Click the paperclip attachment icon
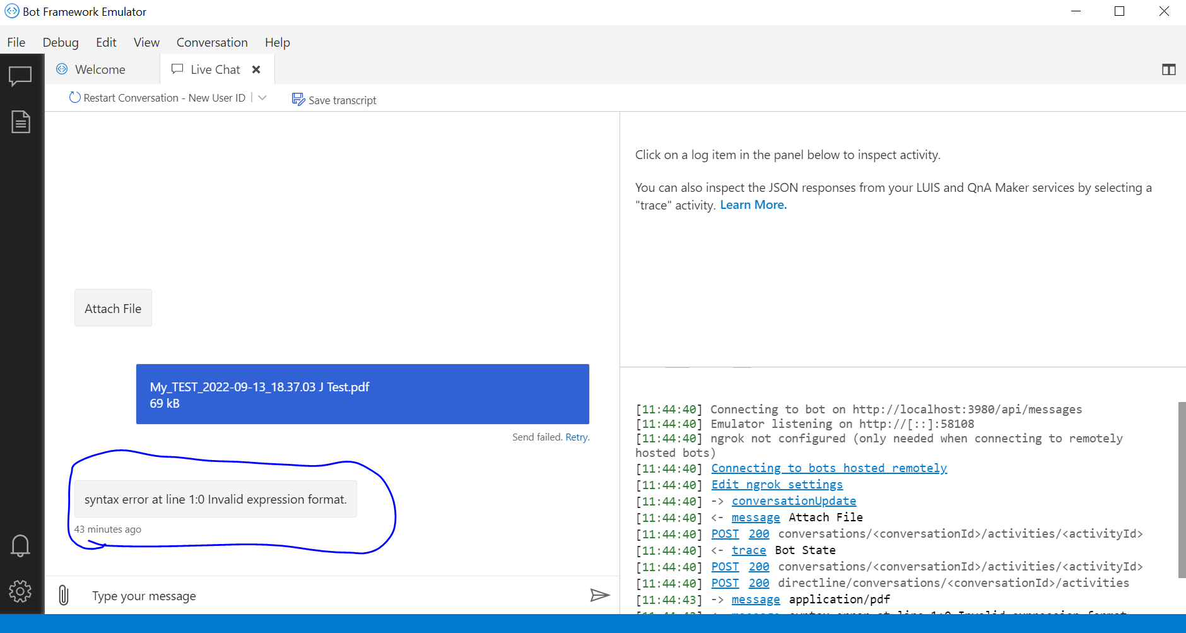The image size is (1186, 633). click(63, 595)
